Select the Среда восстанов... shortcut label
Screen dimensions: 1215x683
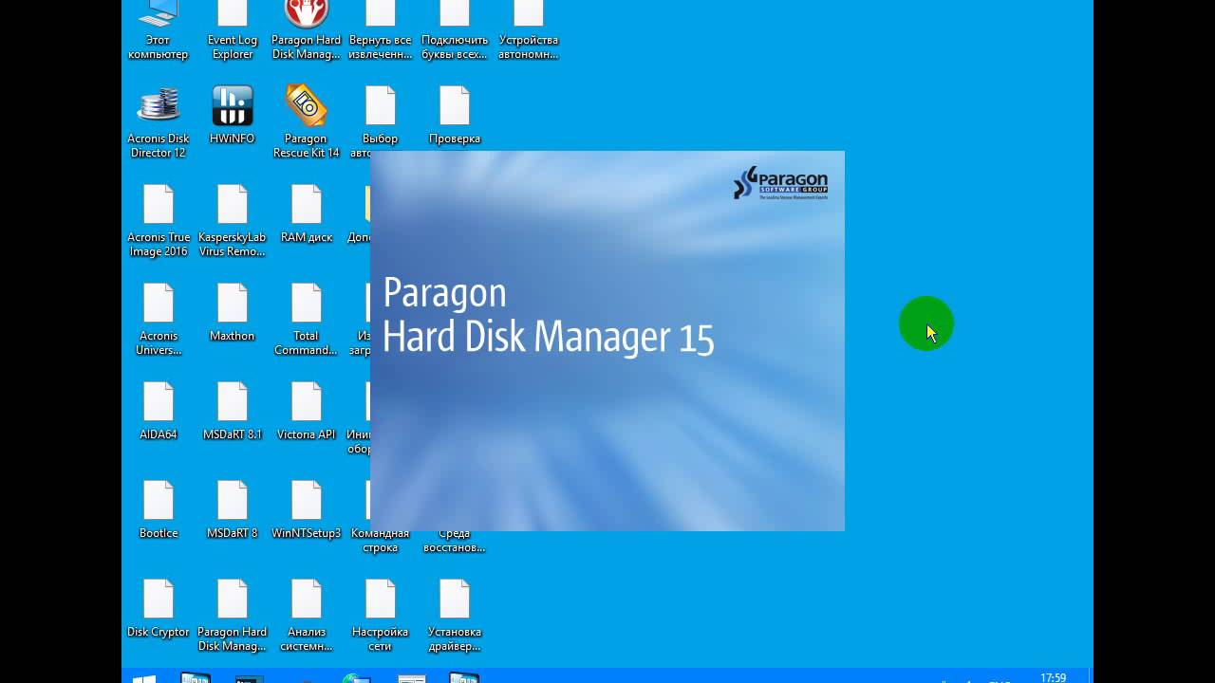[x=455, y=541]
